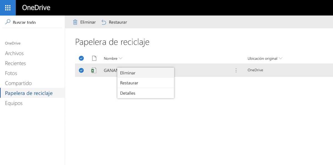Expand the Nombre column sort dropdown
Image resolution: width=333 pixels, height=165 pixels.
pyautogui.click(x=120, y=58)
